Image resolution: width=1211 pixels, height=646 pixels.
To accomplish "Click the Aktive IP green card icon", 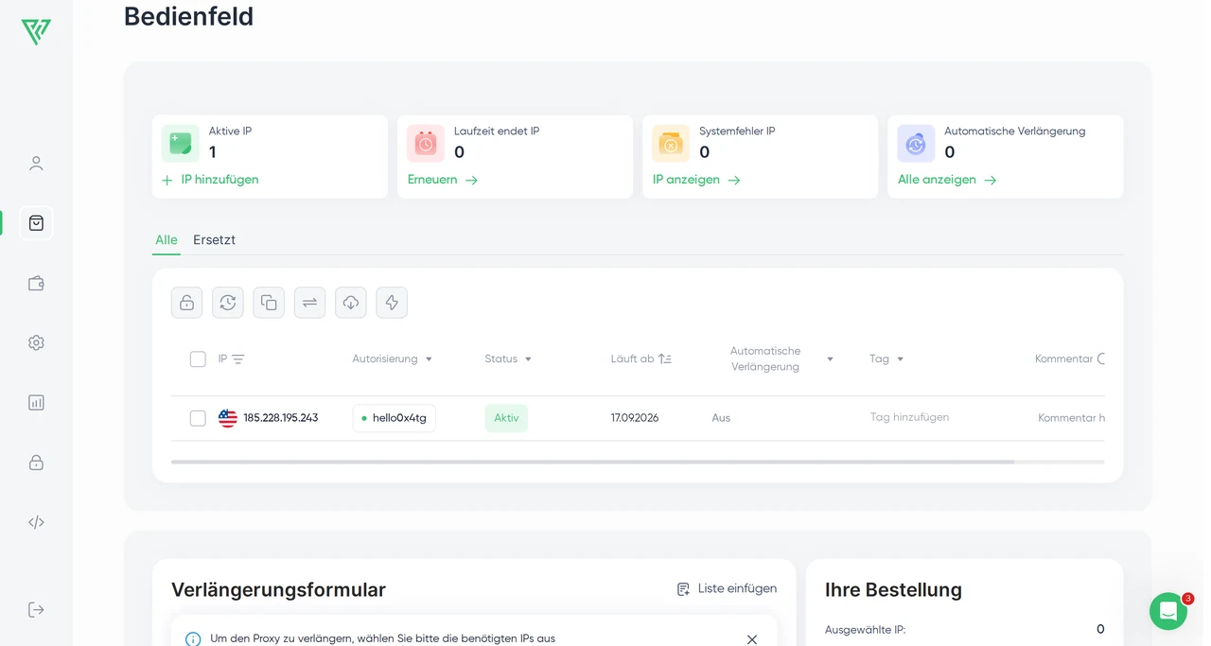I will click(x=181, y=144).
